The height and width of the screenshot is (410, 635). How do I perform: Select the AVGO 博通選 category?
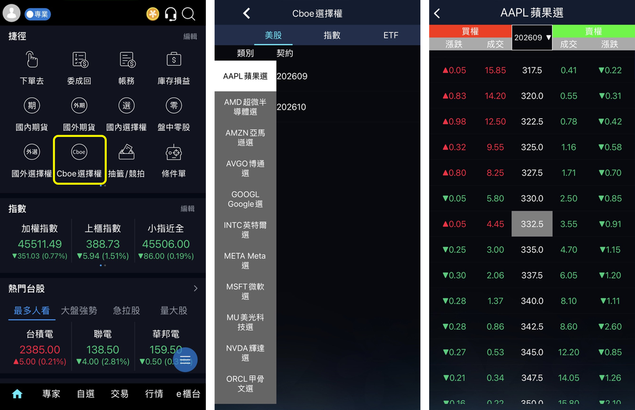(x=246, y=169)
